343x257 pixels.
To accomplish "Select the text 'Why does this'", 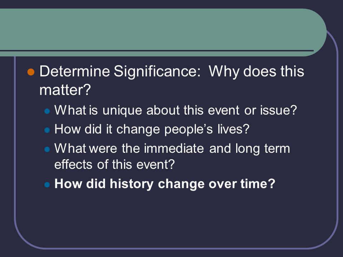I will pyautogui.click(x=257, y=72).
